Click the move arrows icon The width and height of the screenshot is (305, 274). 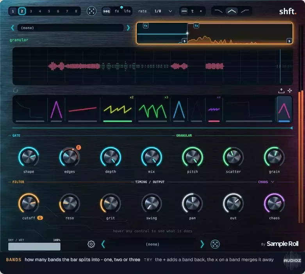[290, 90]
